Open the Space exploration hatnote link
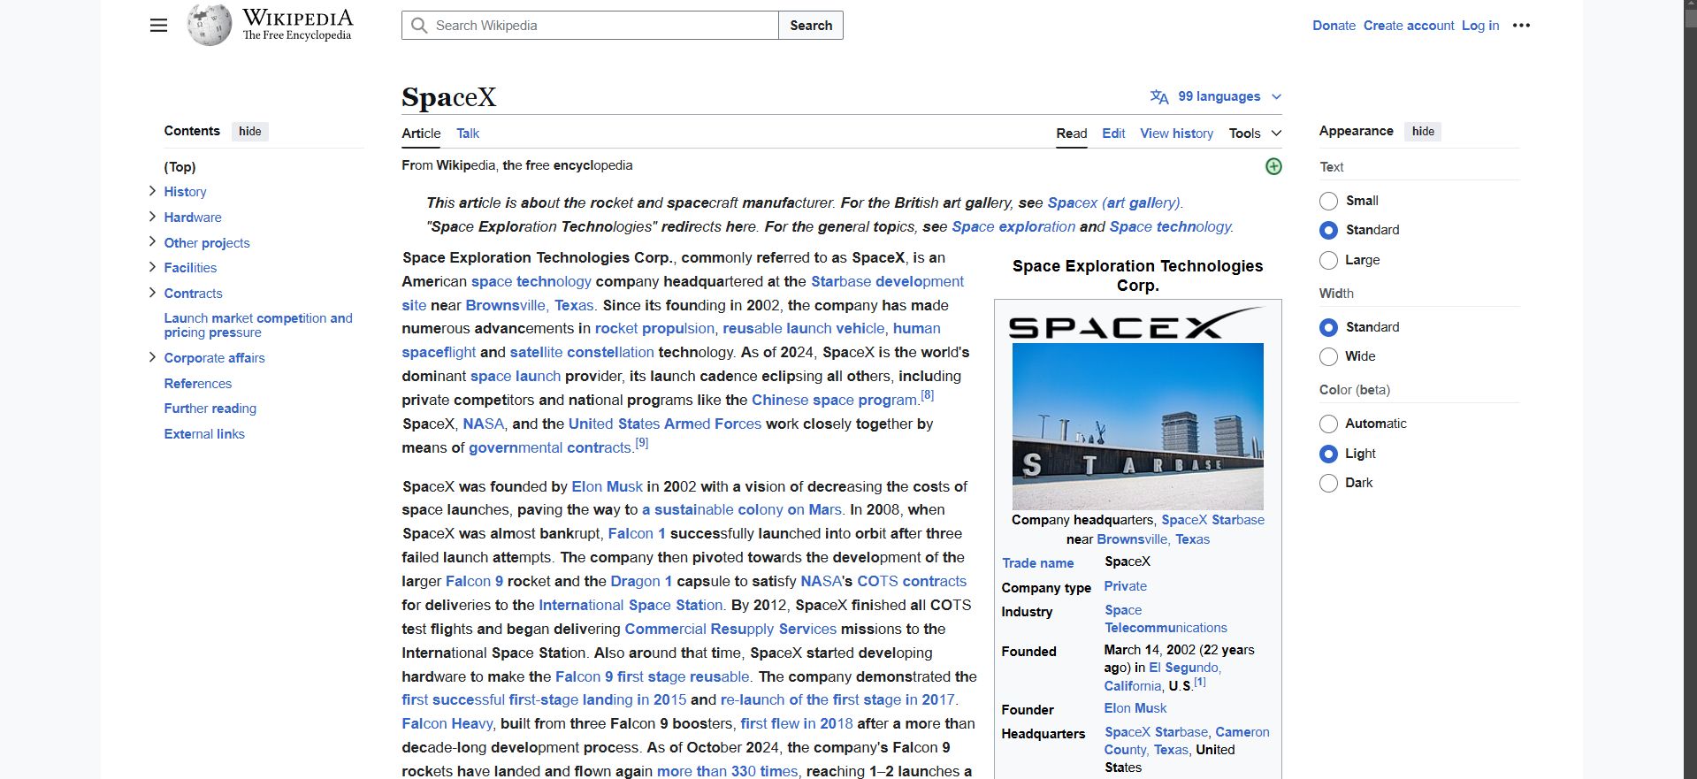This screenshot has width=1697, height=779. click(x=1013, y=226)
